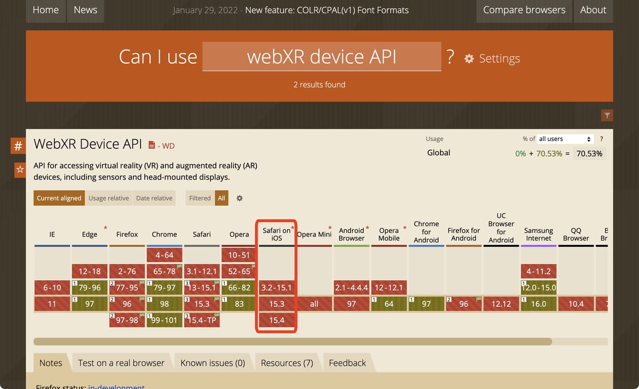
Task: Open Compare browsers page
Action: 524,10
